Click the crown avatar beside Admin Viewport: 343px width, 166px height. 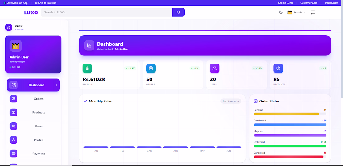pyautogui.click(x=290, y=12)
